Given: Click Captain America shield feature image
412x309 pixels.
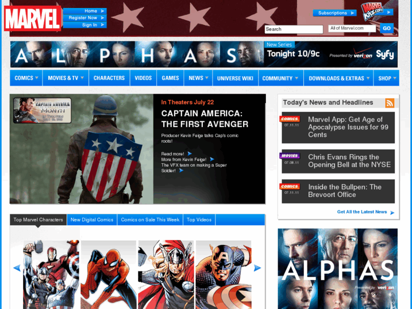Looking at the screenshot, I should [x=82, y=149].
